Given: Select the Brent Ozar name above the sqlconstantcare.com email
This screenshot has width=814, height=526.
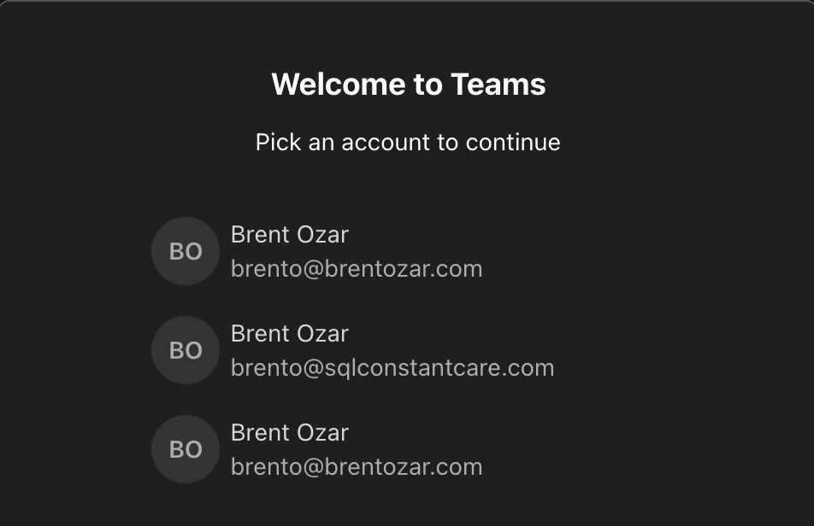Looking at the screenshot, I should click(x=289, y=334).
